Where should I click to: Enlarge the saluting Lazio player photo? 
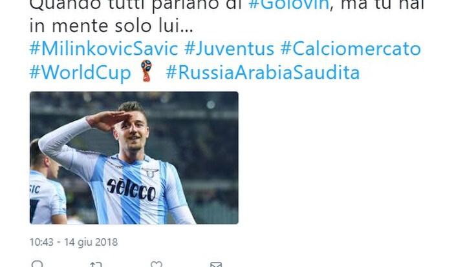pos(134,158)
